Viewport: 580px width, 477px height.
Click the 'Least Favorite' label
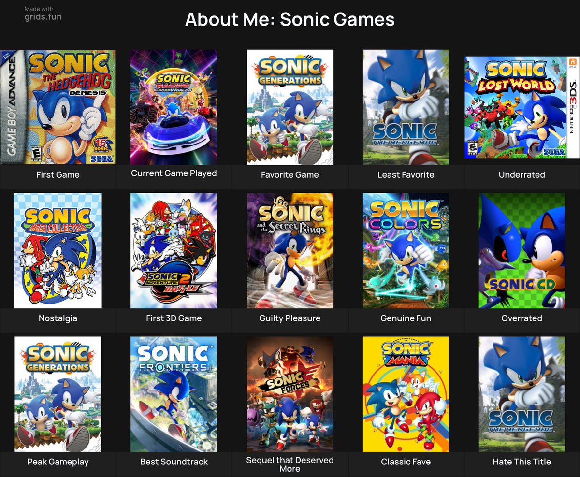406,175
